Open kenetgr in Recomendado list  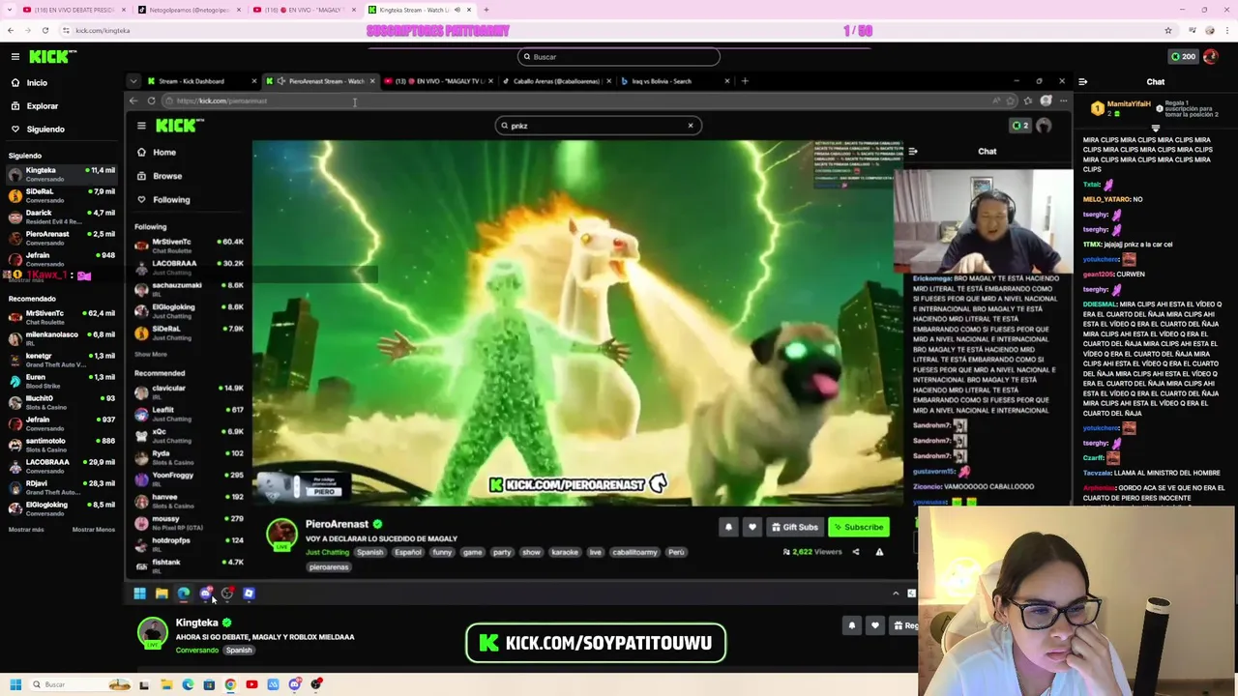(61, 360)
